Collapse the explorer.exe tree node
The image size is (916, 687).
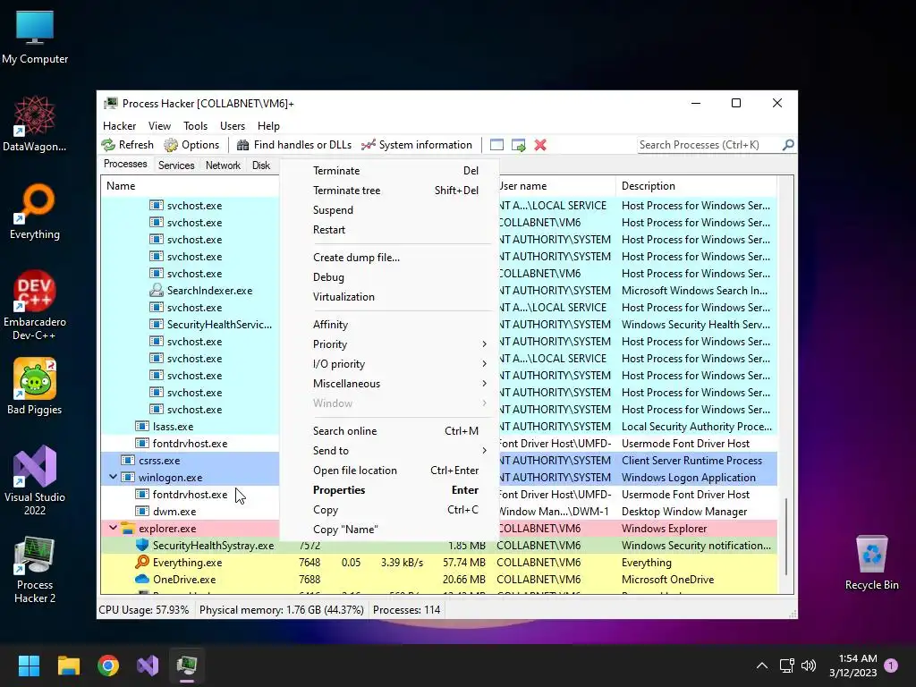pyautogui.click(x=113, y=528)
